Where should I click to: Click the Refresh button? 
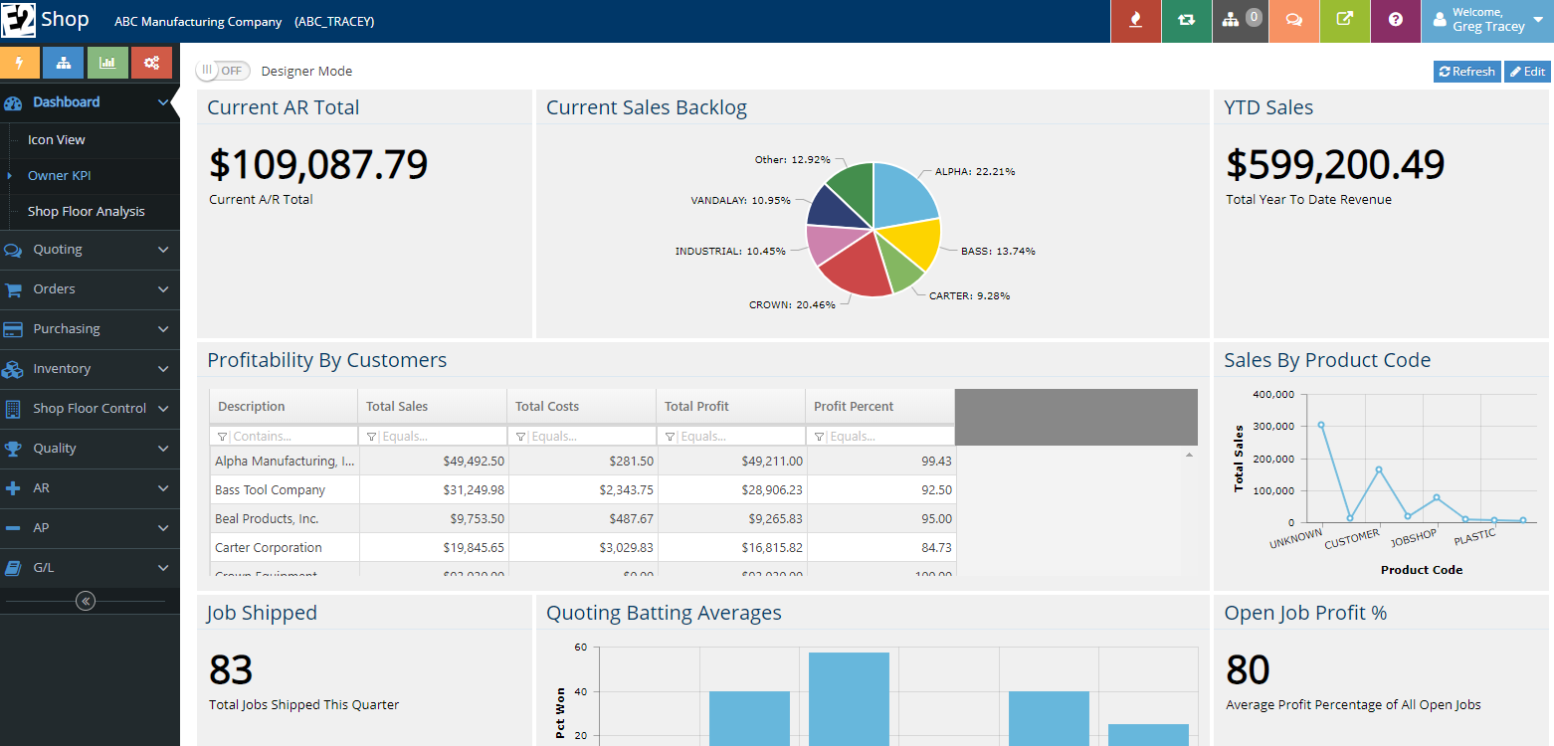1466,71
